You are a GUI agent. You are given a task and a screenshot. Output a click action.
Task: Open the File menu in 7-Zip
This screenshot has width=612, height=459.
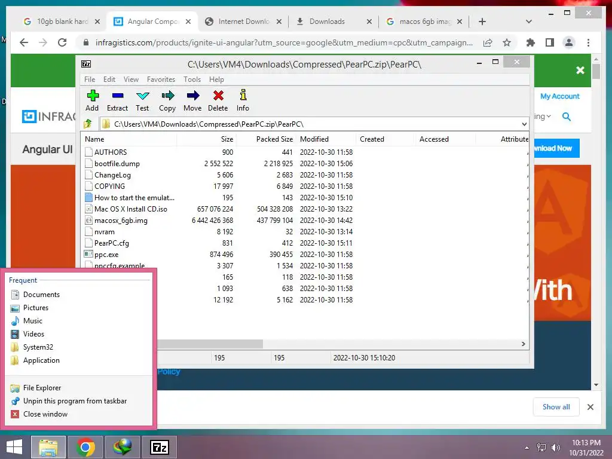coord(90,79)
